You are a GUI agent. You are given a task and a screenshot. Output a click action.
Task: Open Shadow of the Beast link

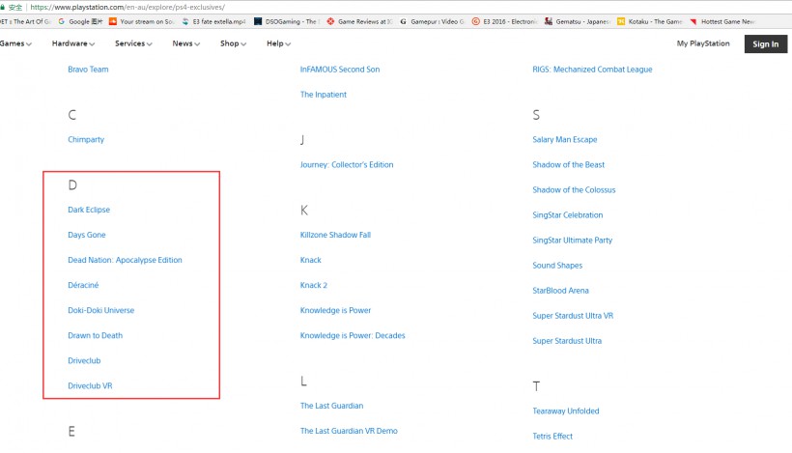coord(568,164)
